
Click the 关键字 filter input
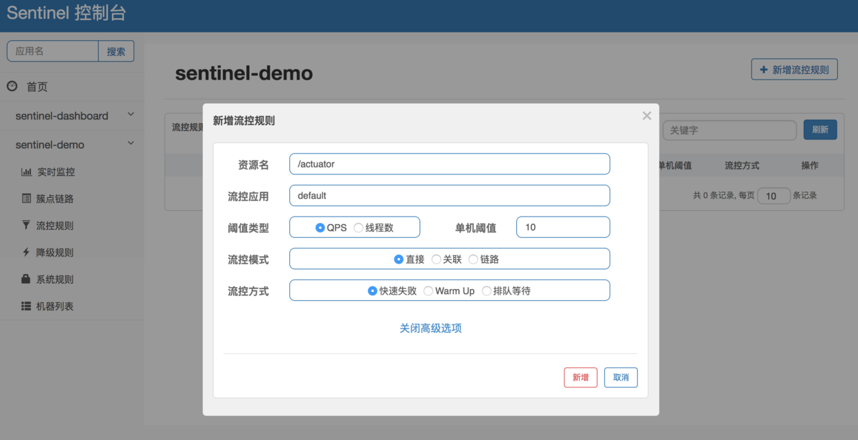[x=730, y=130]
